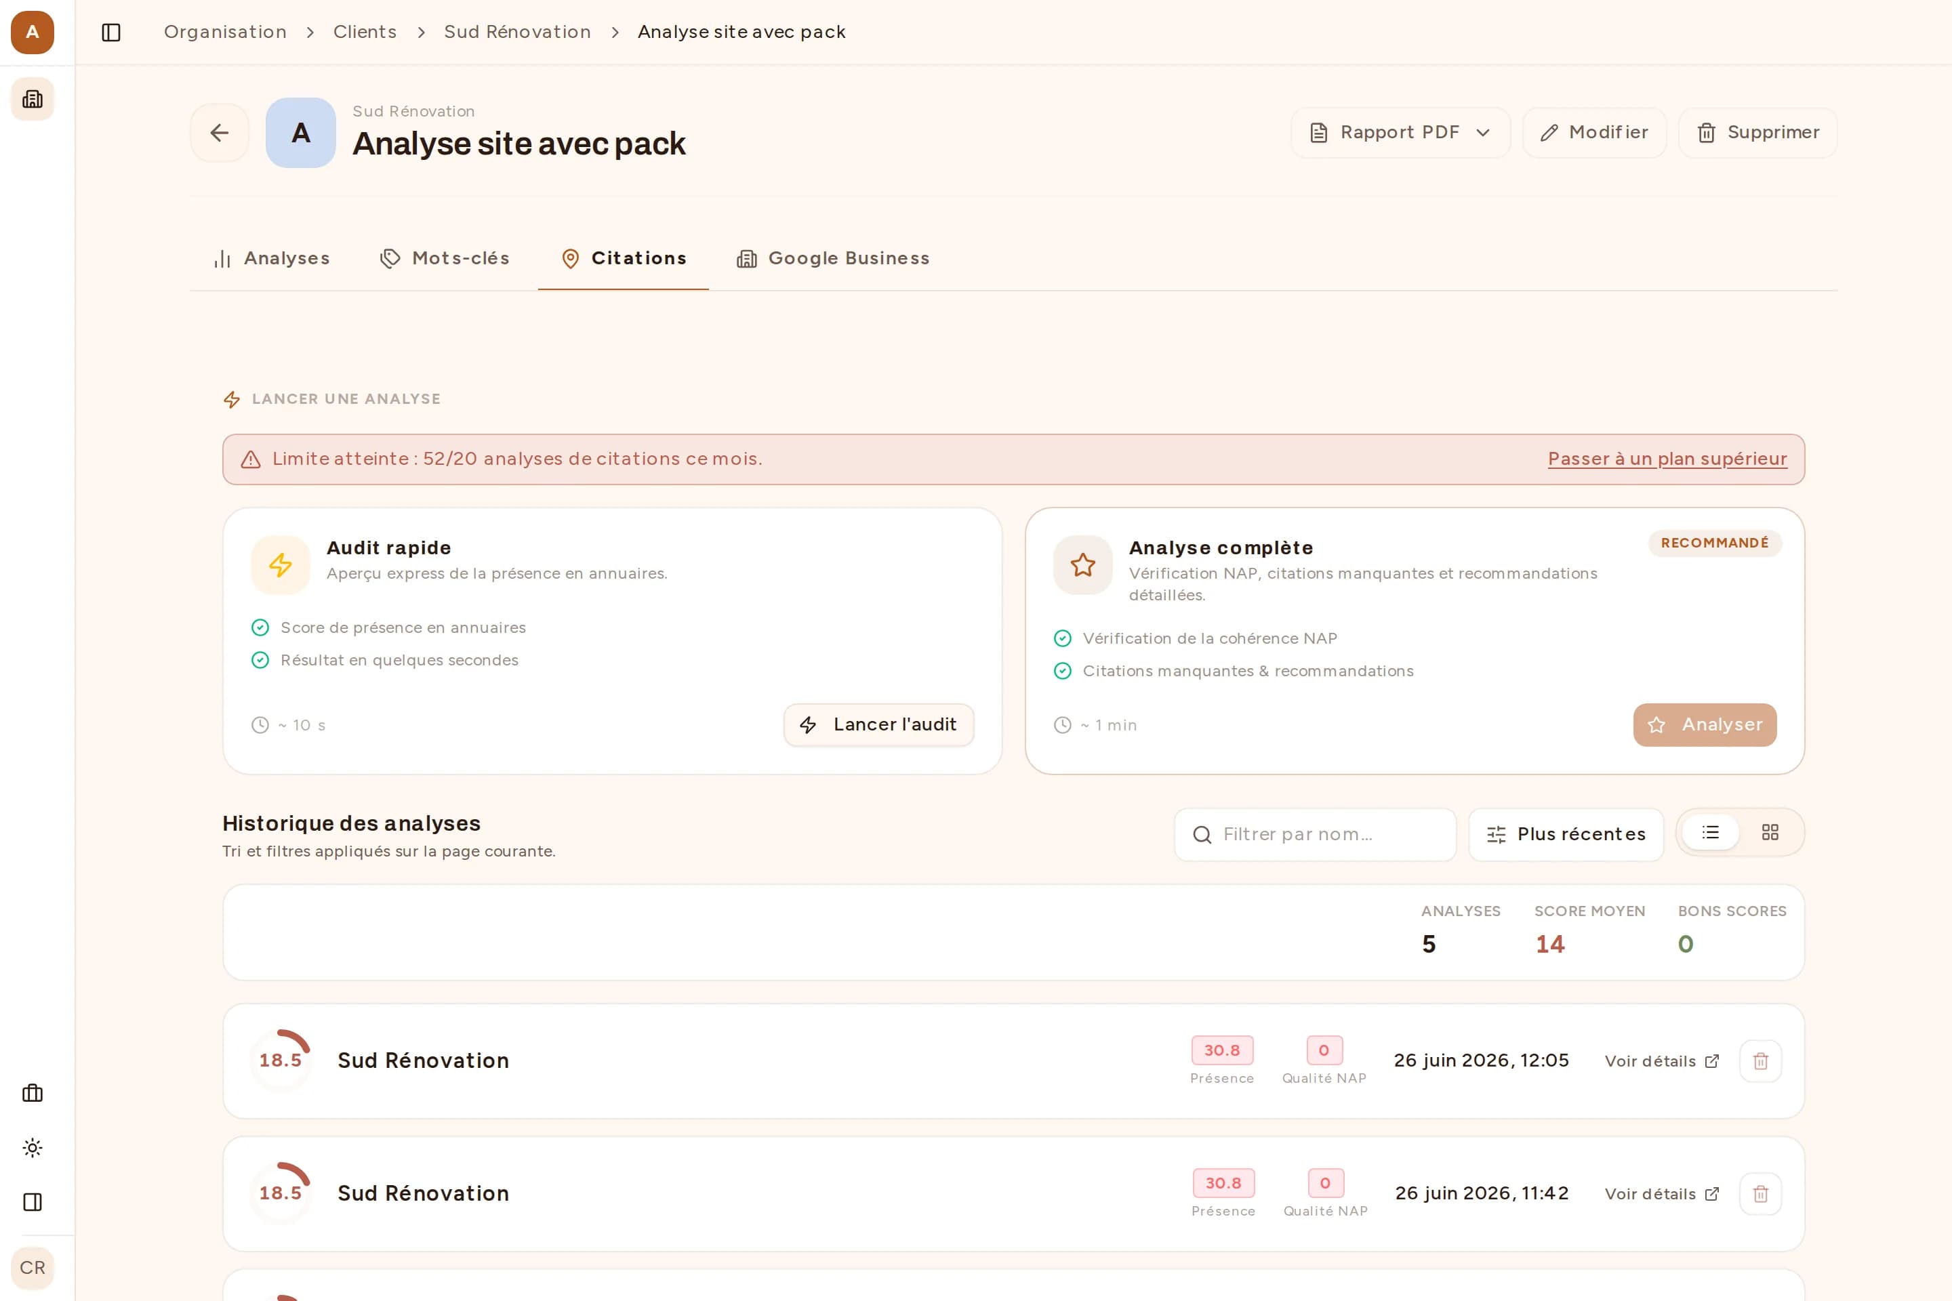Screen dimensions: 1952x1301
Task: Switch to the Mots-clés tab
Action: click(x=445, y=259)
